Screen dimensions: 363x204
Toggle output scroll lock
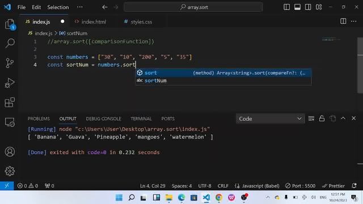322,118
